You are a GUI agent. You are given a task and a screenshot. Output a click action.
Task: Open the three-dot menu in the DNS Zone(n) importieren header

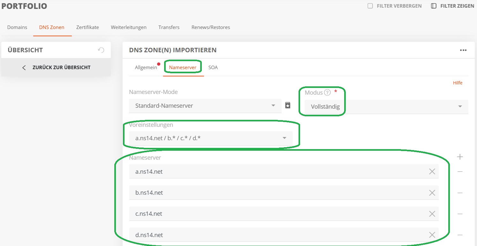[463, 50]
